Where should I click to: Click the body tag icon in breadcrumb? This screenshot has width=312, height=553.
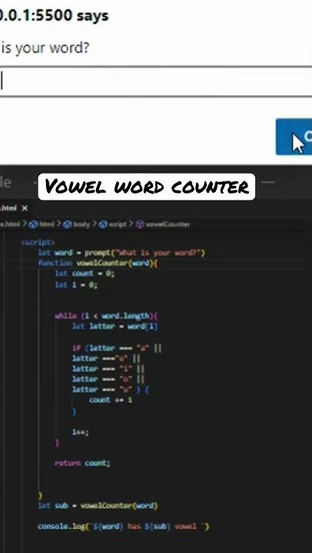67,224
